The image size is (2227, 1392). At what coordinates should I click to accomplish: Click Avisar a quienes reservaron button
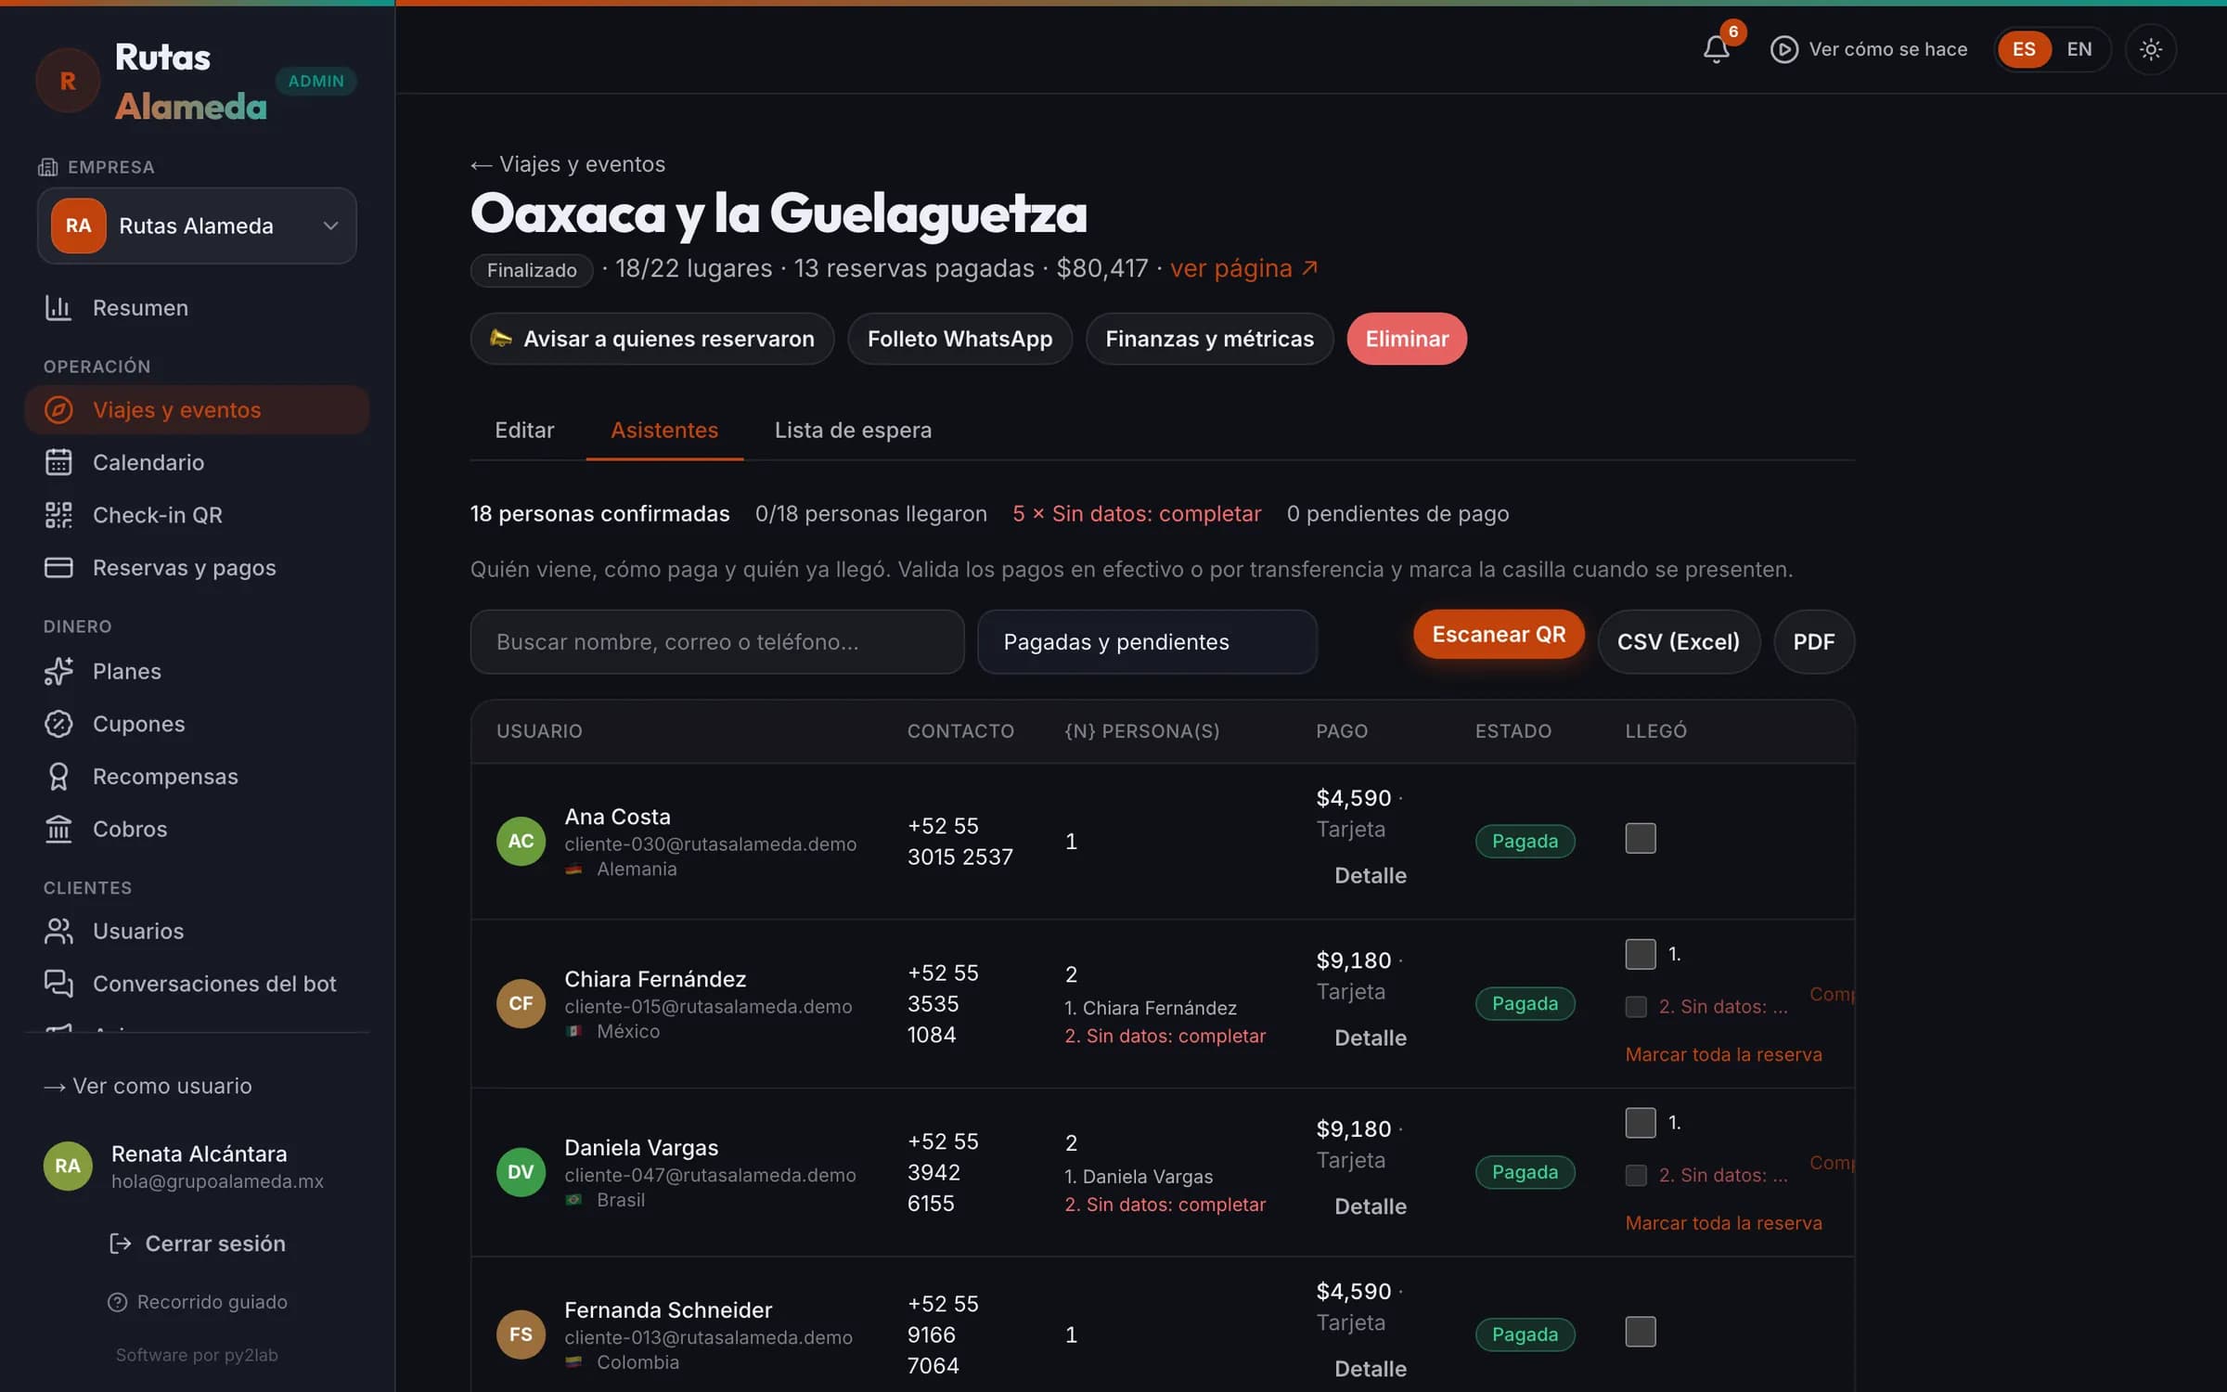[652, 339]
